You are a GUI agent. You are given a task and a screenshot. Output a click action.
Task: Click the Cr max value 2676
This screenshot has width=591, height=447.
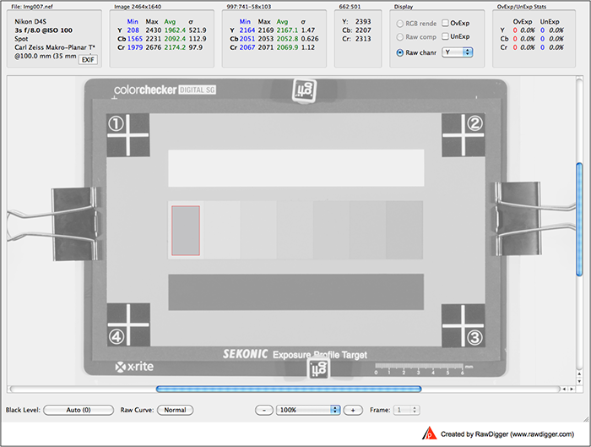coord(154,47)
